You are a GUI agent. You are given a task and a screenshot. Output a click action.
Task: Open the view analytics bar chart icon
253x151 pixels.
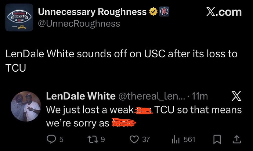(x=175, y=140)
